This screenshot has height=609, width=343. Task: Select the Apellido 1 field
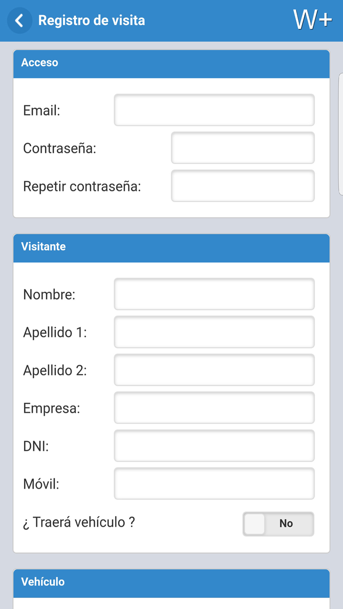(x=214, y=332)
